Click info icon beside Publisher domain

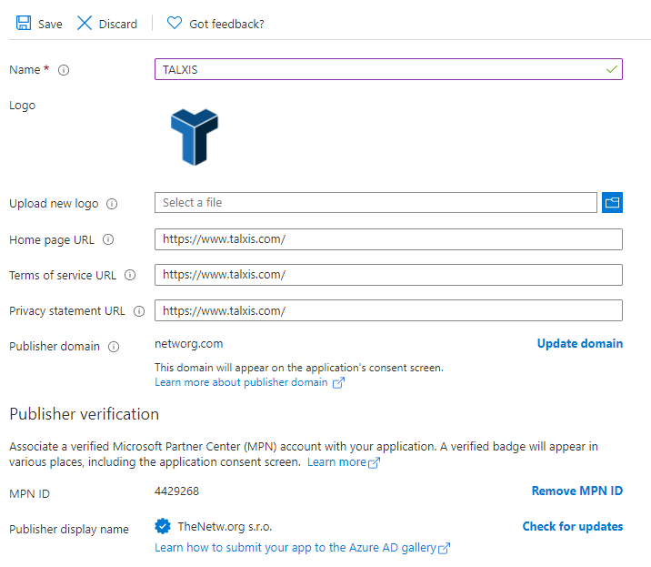click(x=114, y=347)
